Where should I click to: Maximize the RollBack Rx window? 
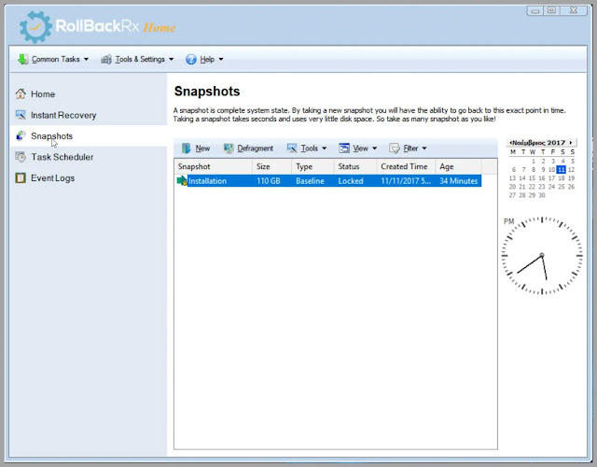[551, 10]
